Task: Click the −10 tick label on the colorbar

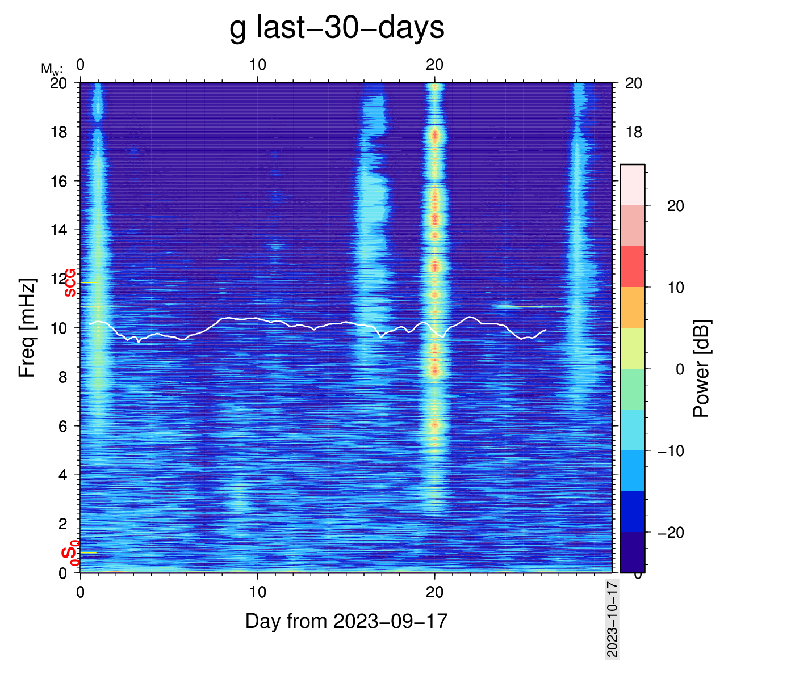Action: (671, 451)
